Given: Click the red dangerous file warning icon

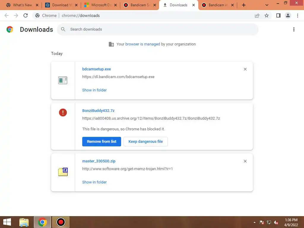Looking at the screenshot, I should tap(63, 113).
